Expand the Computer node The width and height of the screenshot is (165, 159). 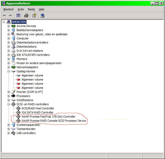click(x=9, y=38)
